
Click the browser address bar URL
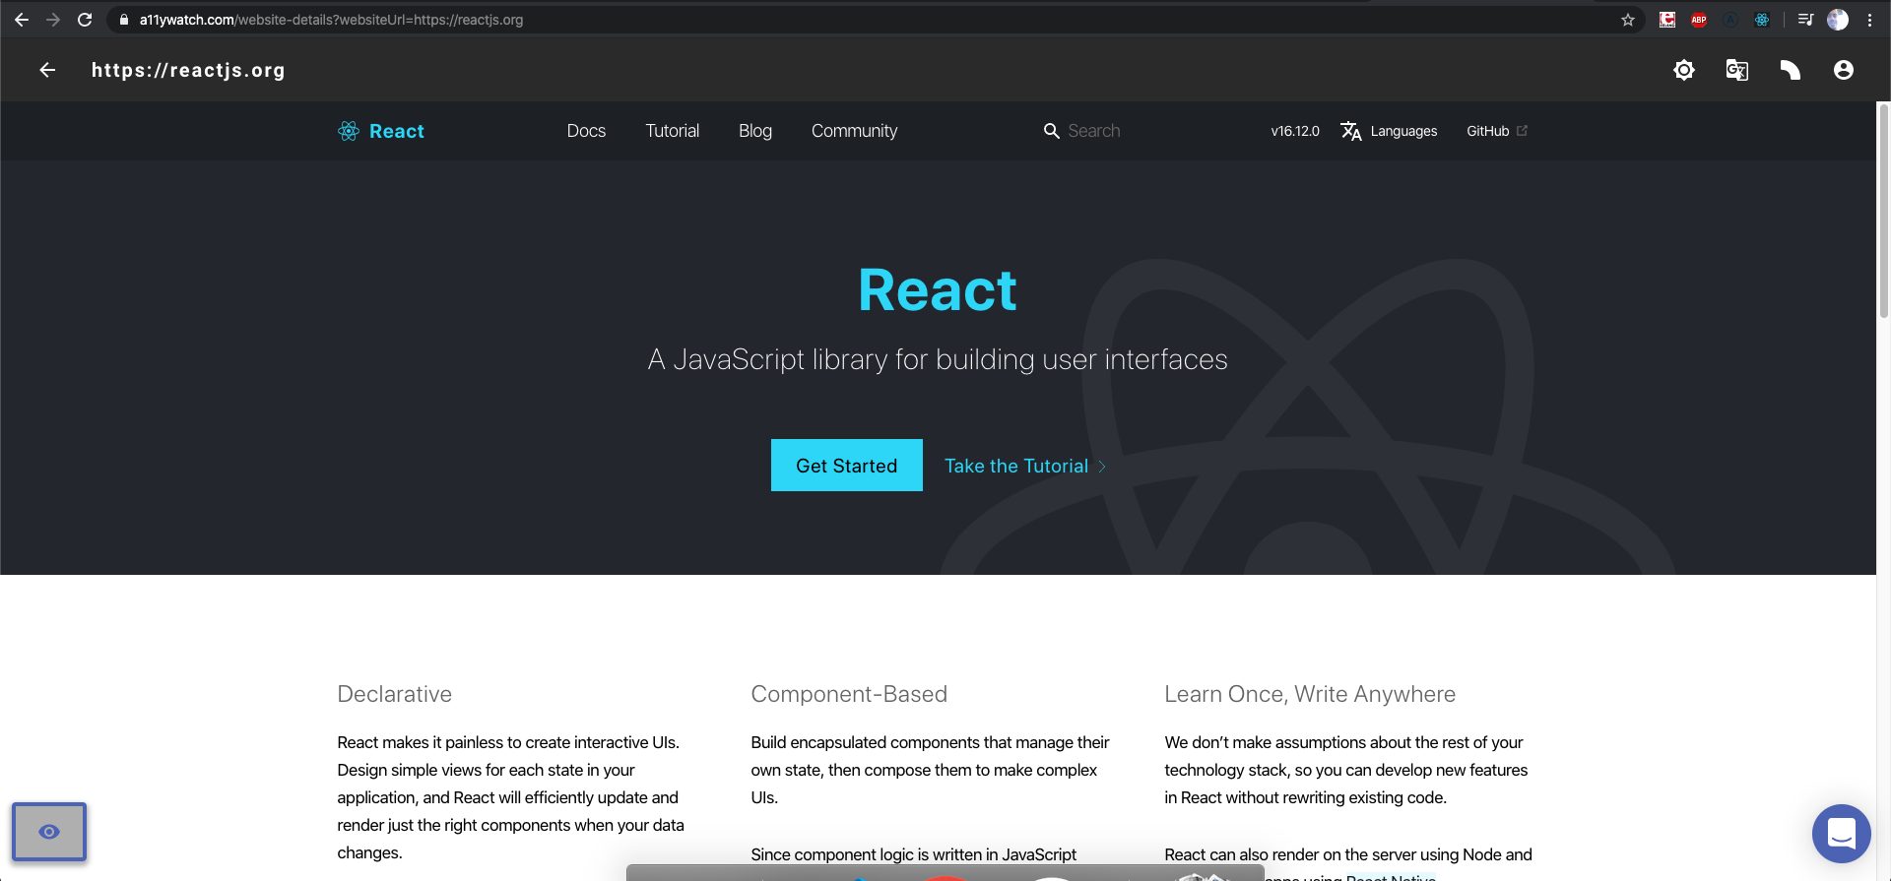[331, 20]
